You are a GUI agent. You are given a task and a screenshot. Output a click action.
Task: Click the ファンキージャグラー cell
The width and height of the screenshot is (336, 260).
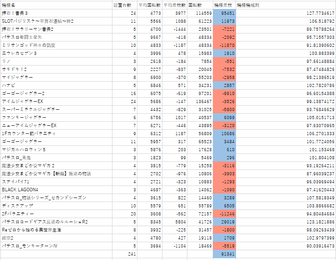point(56,118)
